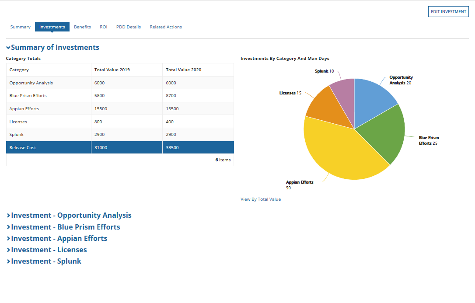This screenshot has height=303, width=475.
Task: Go to the ROI tab
Action: click(x=104, y=27)
